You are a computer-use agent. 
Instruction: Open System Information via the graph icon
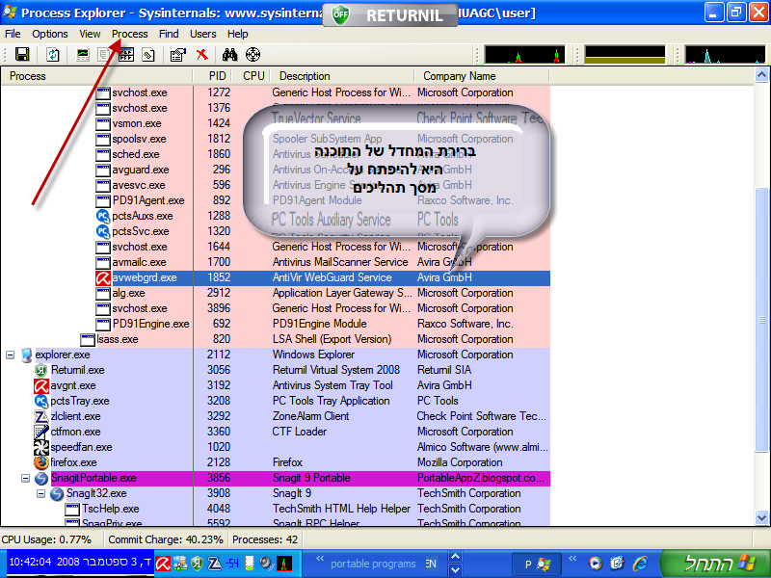[x=82, y=55]
